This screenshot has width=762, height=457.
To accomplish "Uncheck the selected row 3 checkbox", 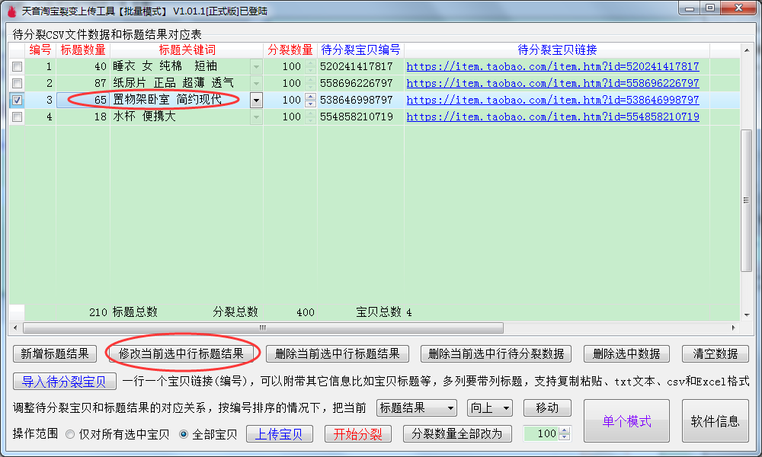I will 17,101.
